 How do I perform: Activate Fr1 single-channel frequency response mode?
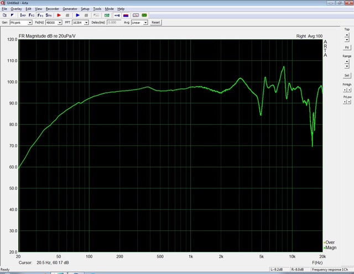pos(40,15)
